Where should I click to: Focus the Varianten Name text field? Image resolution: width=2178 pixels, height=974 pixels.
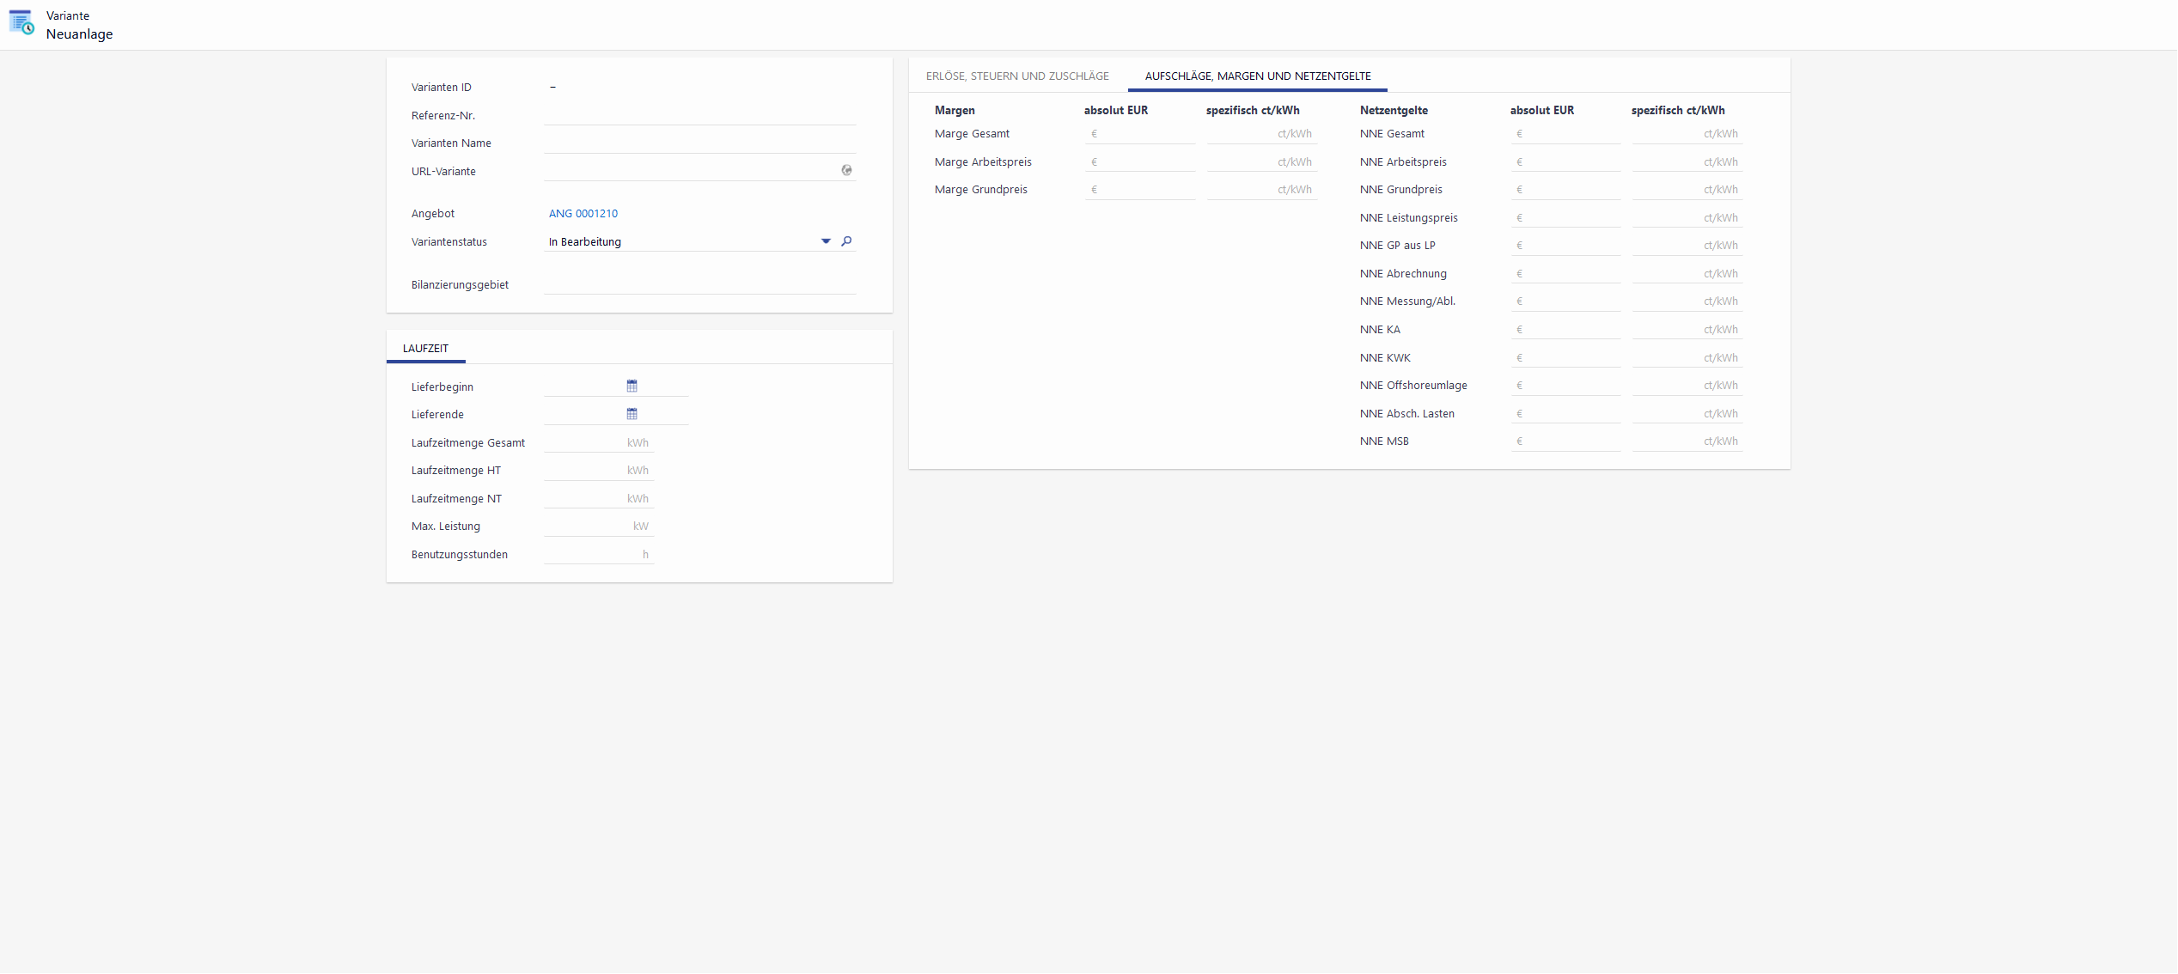pos(699,143)
